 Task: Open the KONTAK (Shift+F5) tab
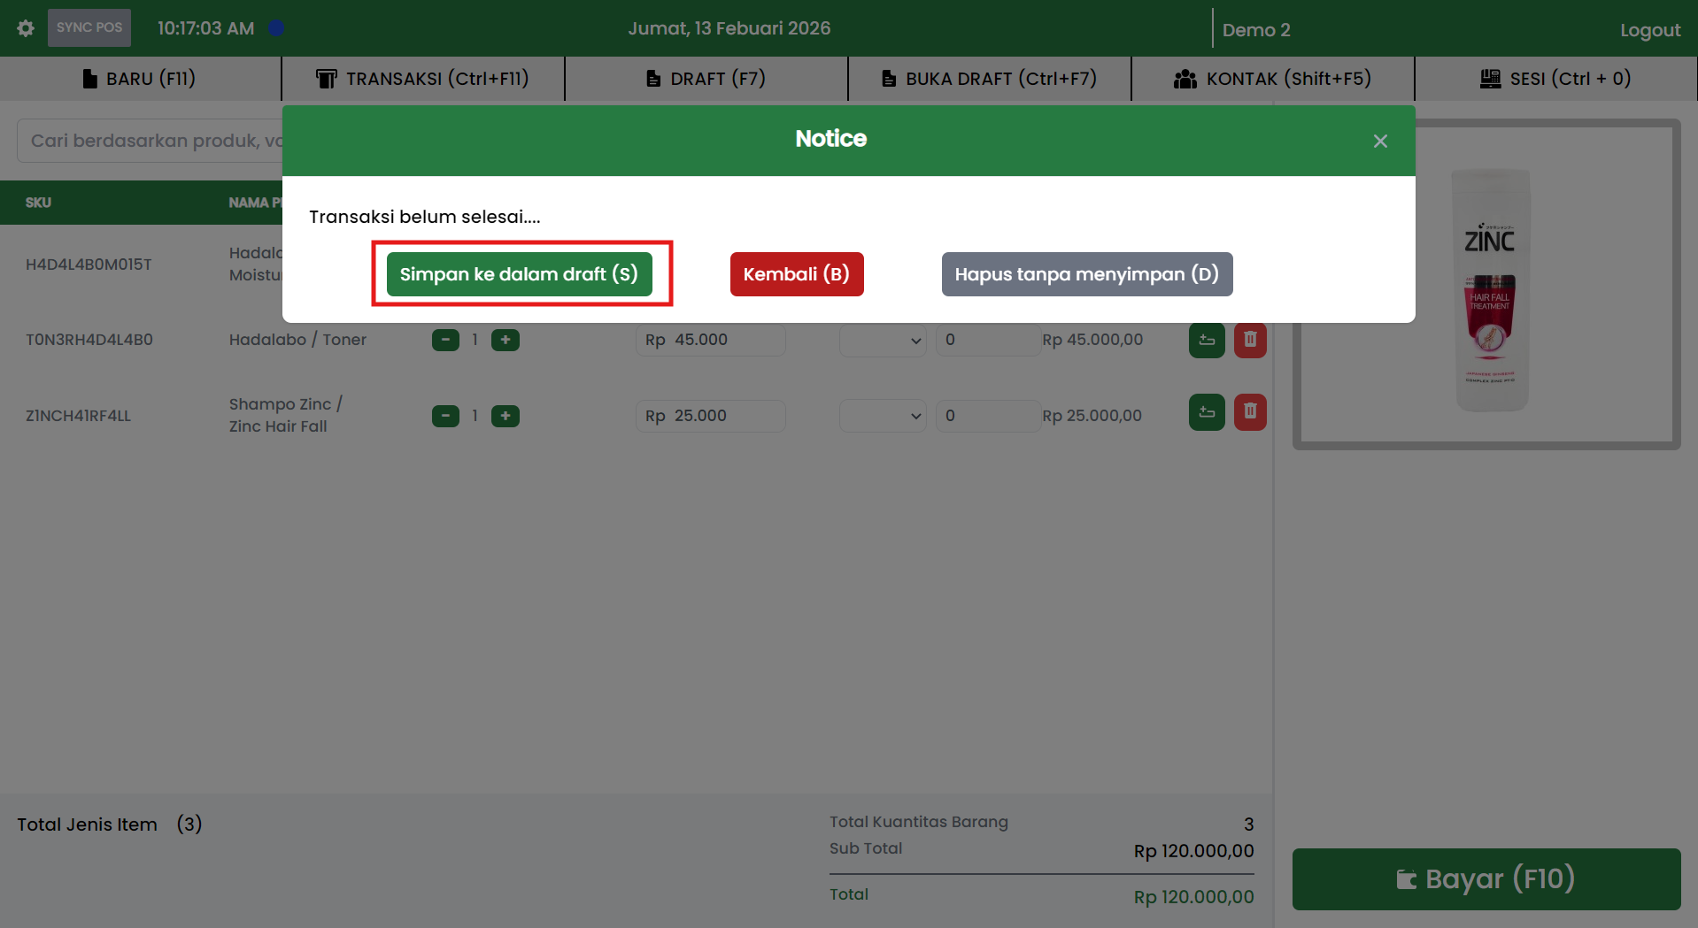[x=1272, y=79]
